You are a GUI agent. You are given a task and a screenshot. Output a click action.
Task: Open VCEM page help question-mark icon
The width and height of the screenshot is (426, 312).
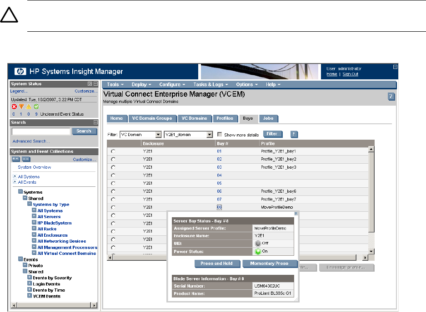[391, 96]
